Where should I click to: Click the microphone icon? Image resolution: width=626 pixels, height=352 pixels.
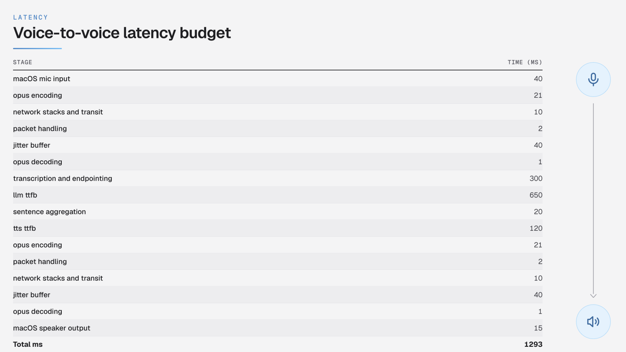coord(593,80)
